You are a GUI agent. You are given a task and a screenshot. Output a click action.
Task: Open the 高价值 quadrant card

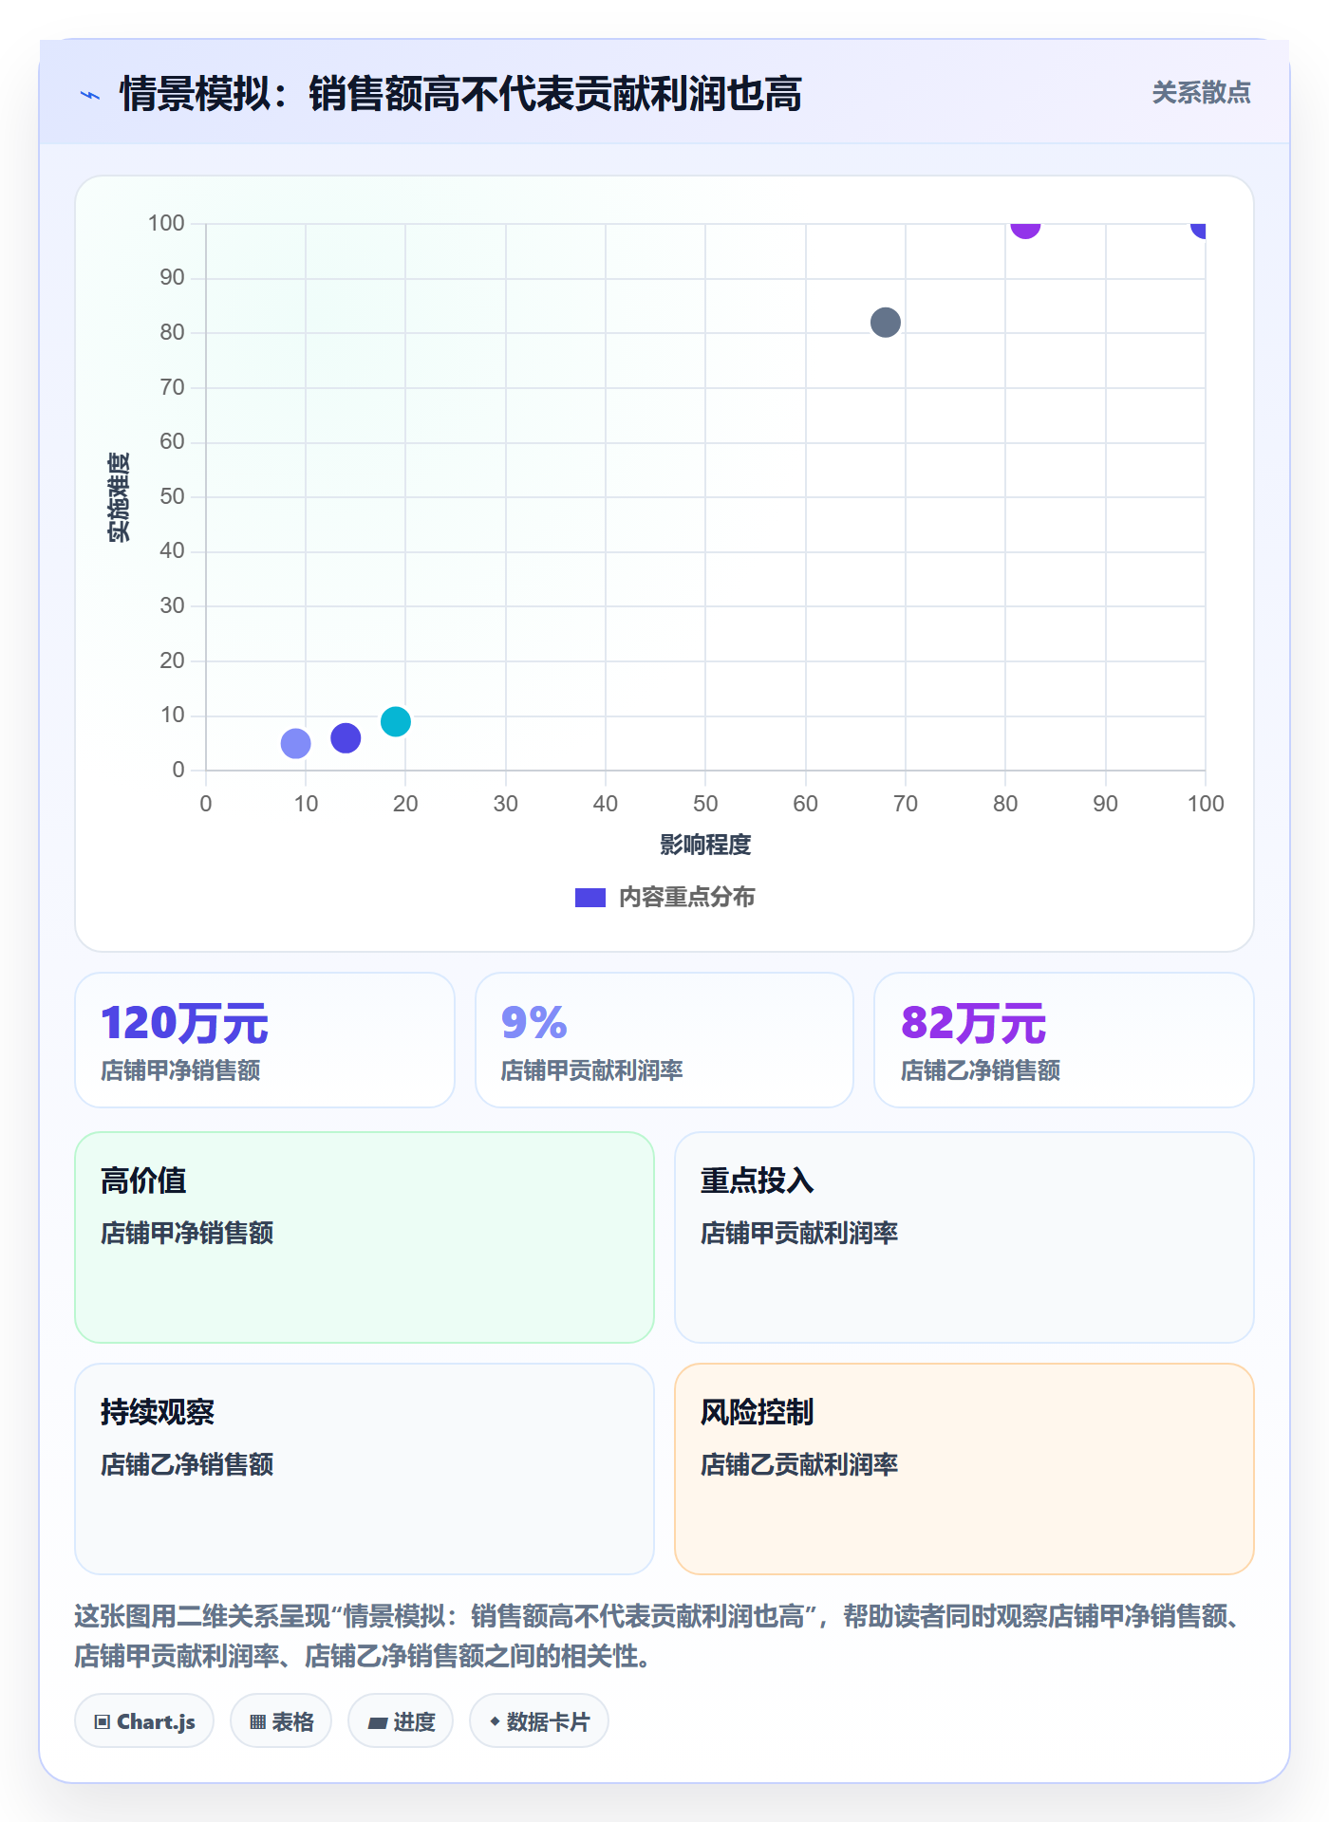365,1237
